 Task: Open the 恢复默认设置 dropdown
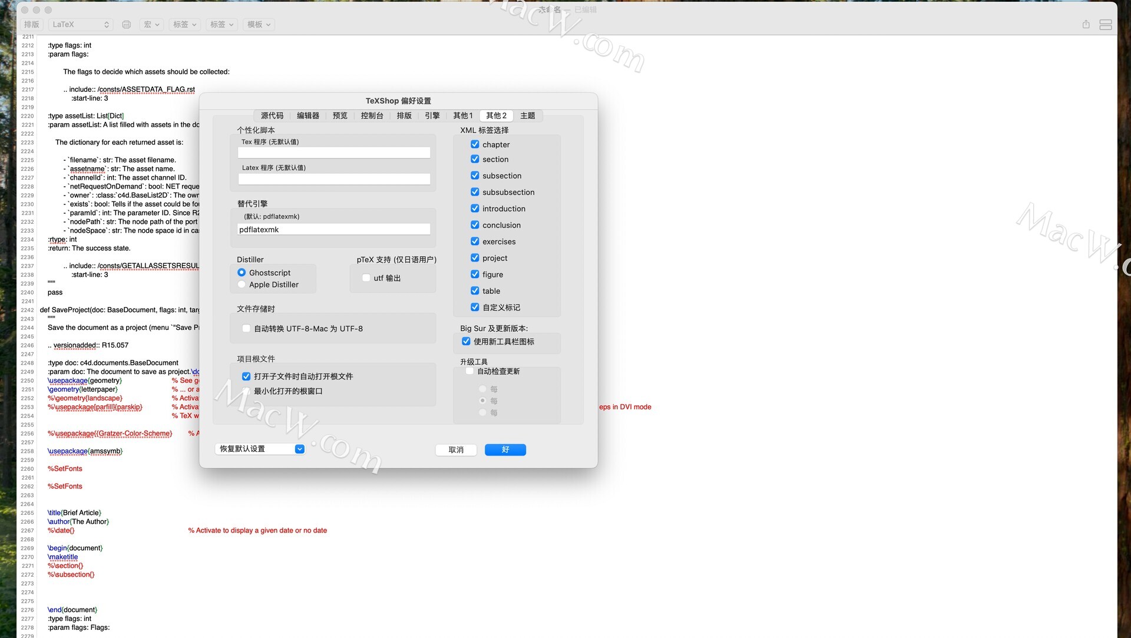260,449
